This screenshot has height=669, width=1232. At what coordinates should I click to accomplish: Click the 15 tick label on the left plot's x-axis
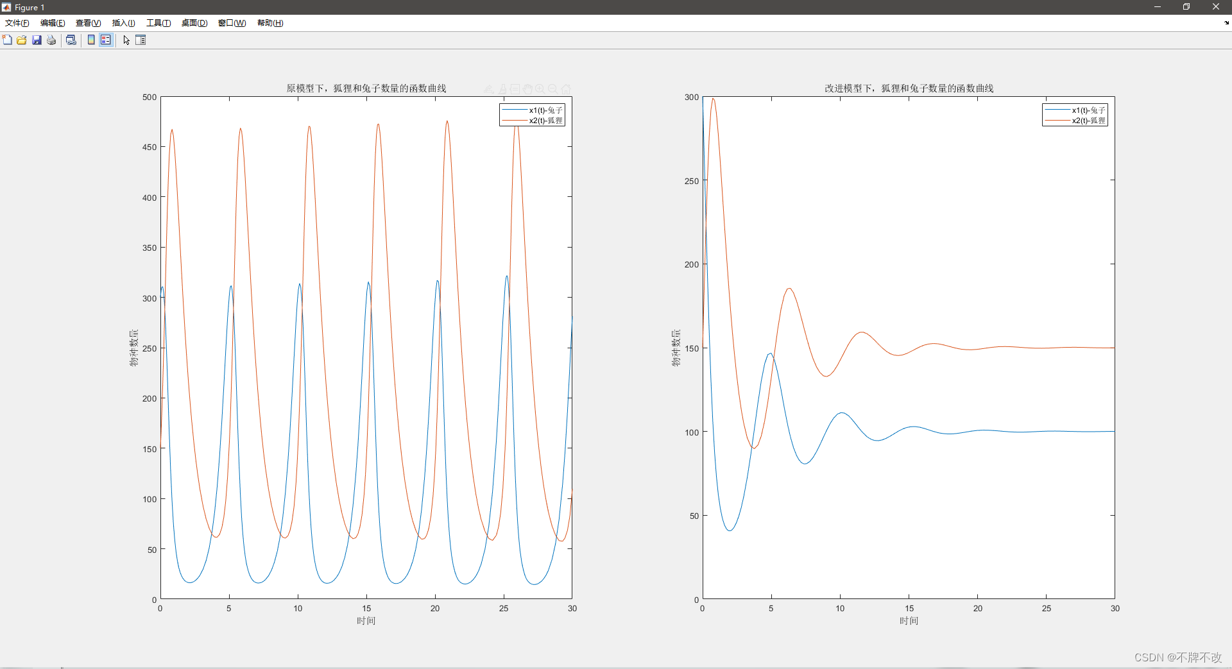coord(366,609)
